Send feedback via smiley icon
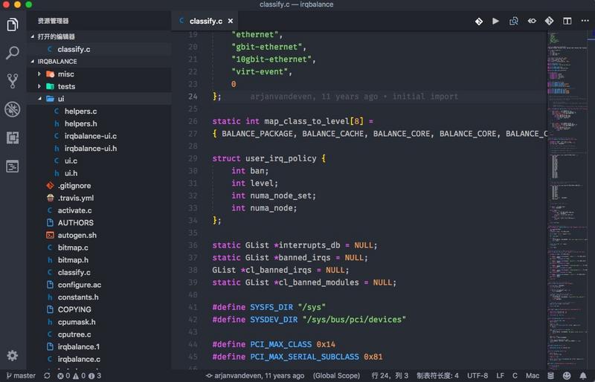595x382 pixels. pos(567,375)
